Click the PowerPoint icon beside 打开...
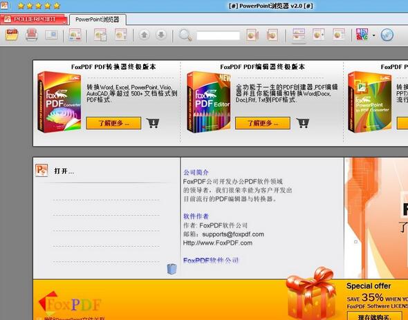 point(41,171)
